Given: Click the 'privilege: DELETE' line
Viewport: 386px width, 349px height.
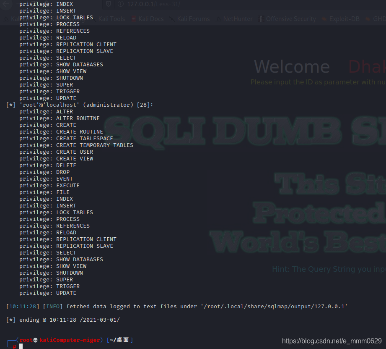Looking at the screenshot, I should click(48, 165).
